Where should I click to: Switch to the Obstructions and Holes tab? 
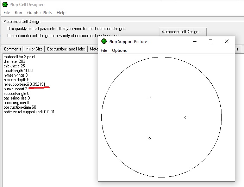tap(66, 49)
